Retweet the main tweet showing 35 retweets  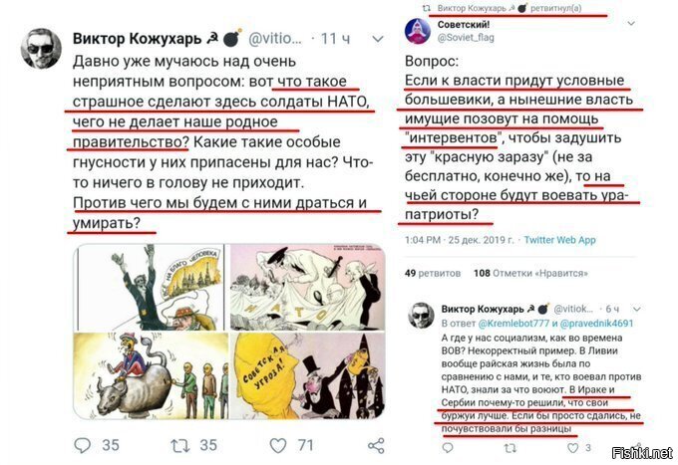pos(179,445)
